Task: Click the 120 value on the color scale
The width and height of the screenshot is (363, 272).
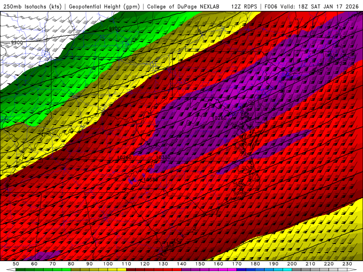Action: pos(145,264)
